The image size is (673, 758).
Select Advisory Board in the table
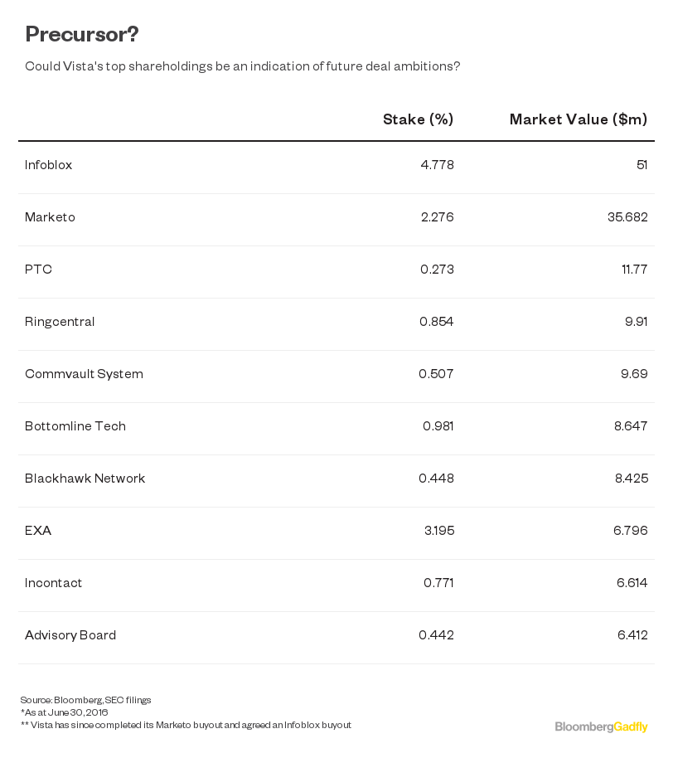[x=70, y=634]
